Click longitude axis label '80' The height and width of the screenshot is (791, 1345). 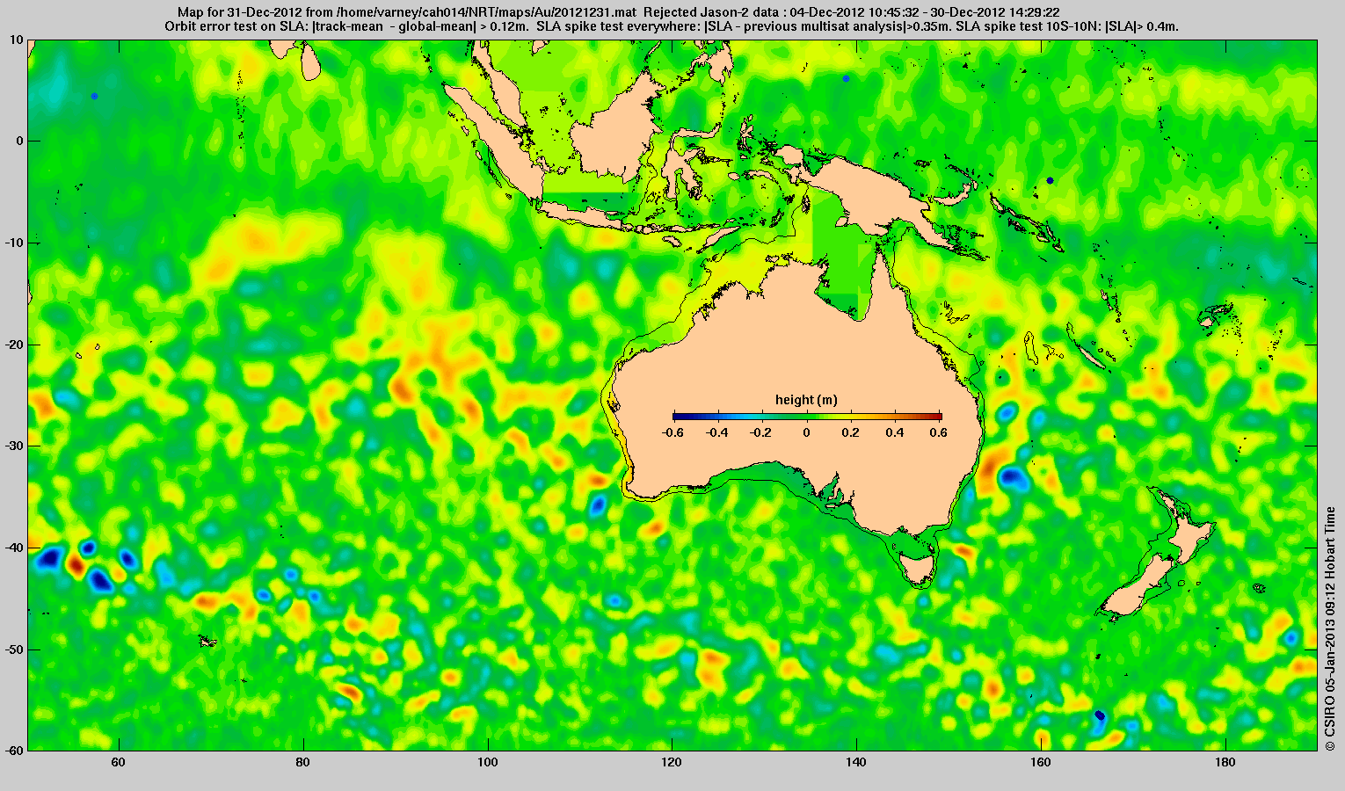[x=302, y=762]
